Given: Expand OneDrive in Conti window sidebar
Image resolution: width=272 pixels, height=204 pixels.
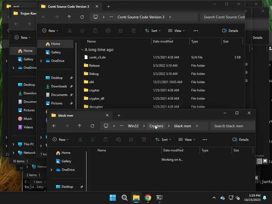Looking at the screenshot, I should click(x=41, y=61).
